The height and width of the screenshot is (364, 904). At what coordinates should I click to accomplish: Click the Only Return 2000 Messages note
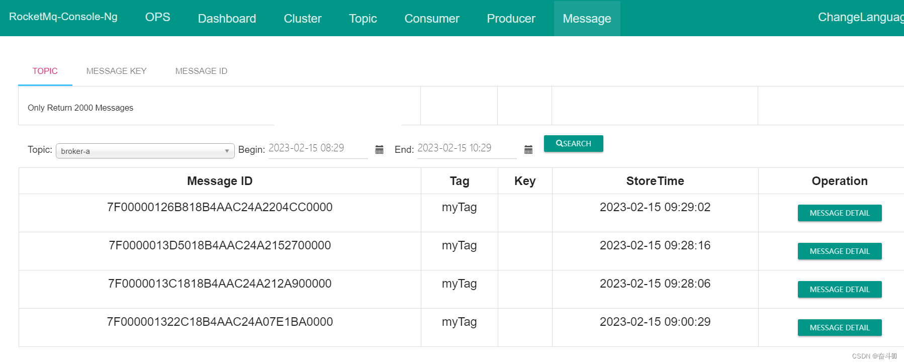coord(80,108)
